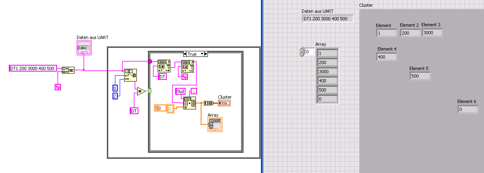Select the Array To Cluster function node

coord(208,103)
